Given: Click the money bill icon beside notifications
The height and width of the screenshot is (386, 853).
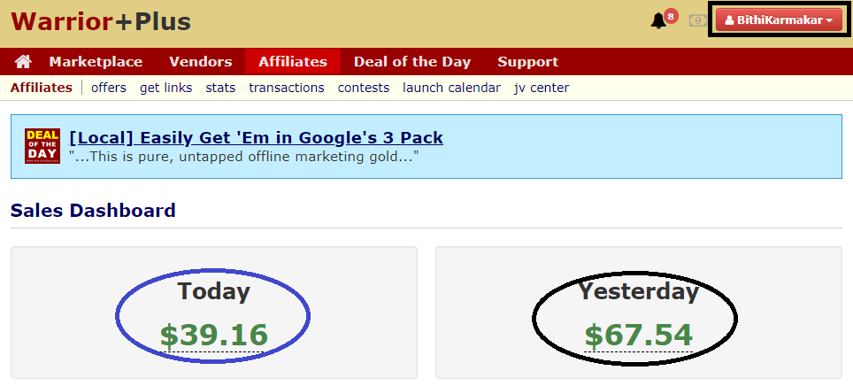Looking at the screenshot, I should 697,20.
